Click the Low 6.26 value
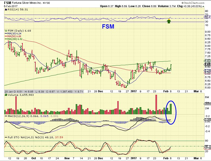The image size is (211, 161). point(135,6)
